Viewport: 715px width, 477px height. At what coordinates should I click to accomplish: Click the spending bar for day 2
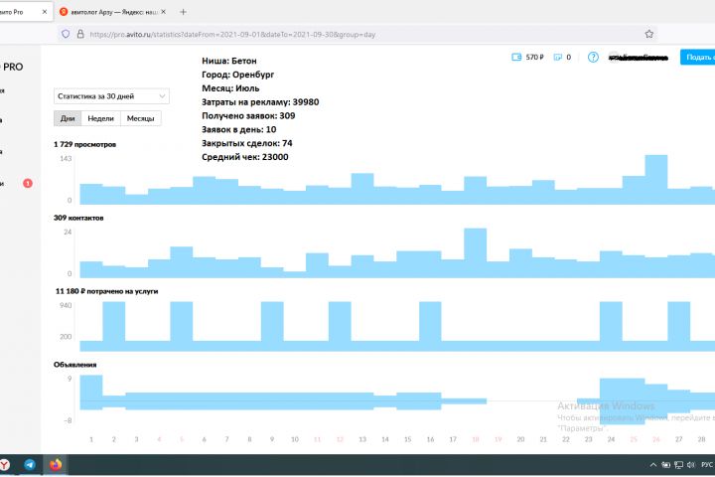[113, 326]
